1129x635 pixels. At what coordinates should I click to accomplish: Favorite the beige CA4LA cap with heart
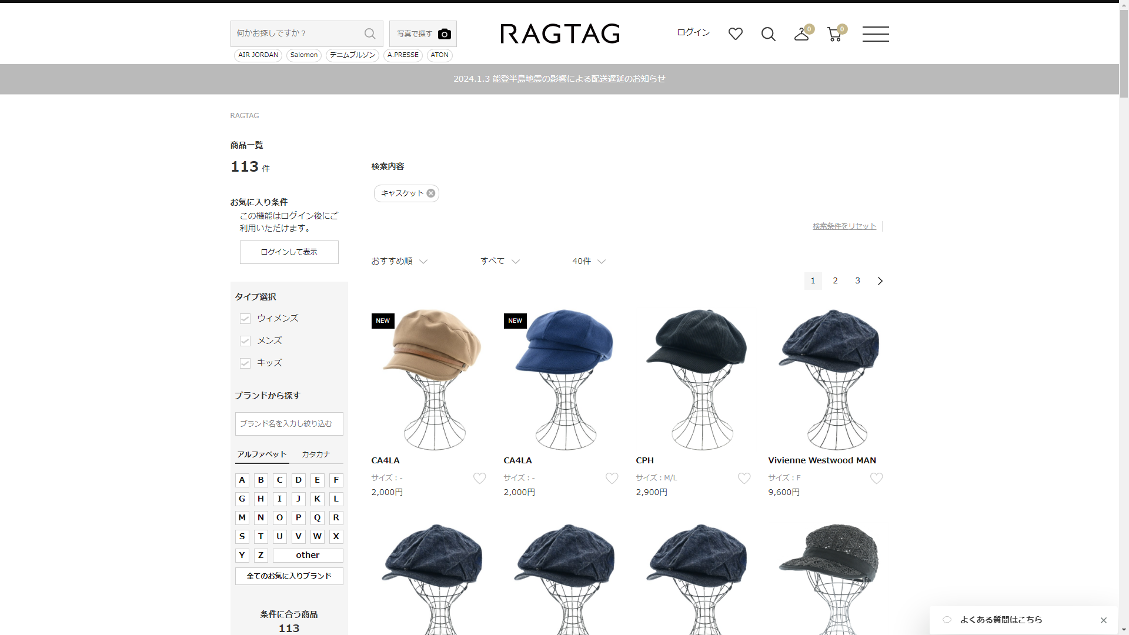click(480, 478)
